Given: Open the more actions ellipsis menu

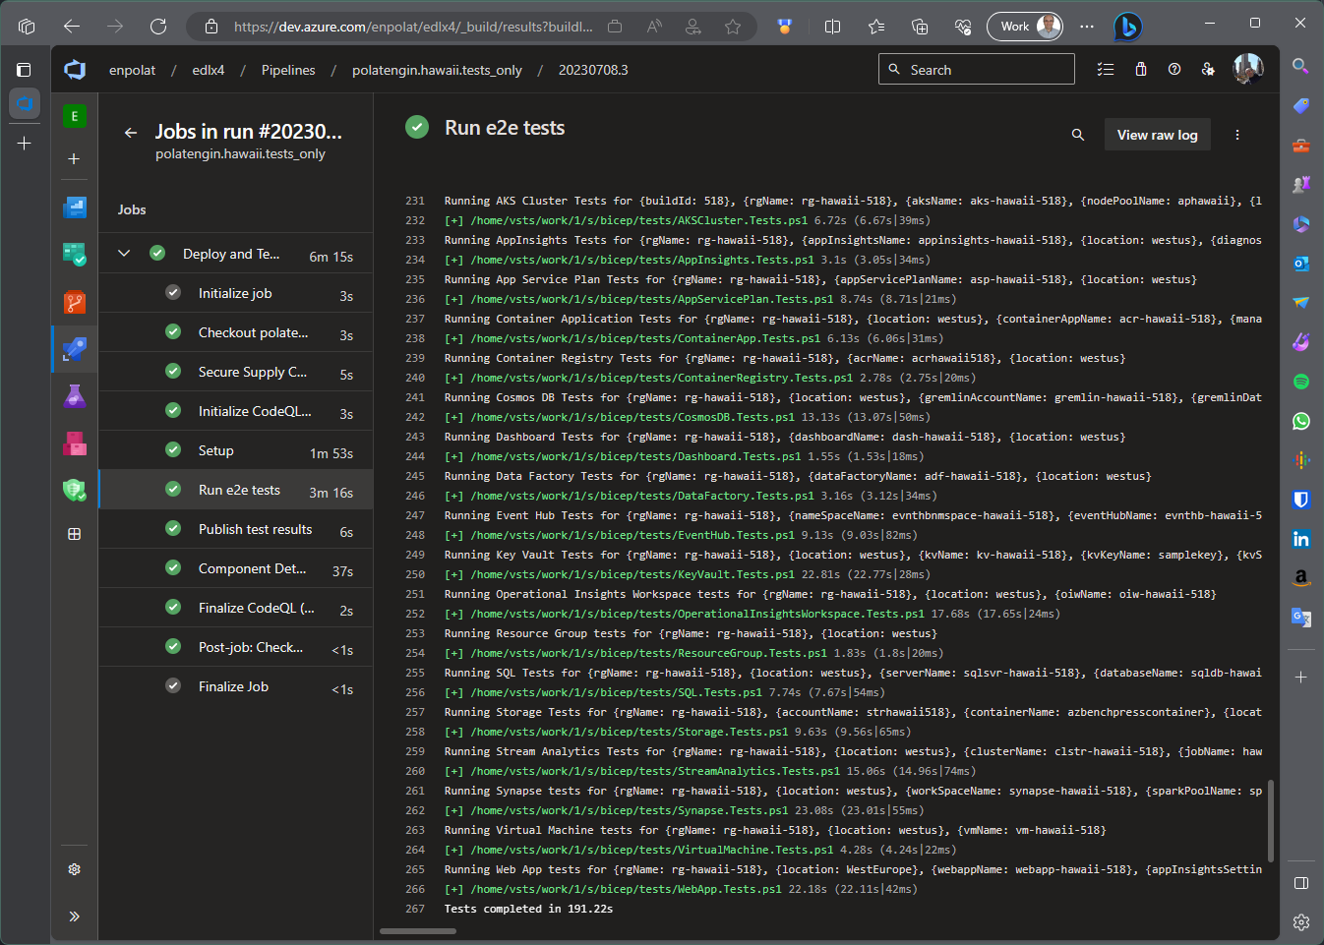Looking at the screenshot, I should coord(1237,135).
